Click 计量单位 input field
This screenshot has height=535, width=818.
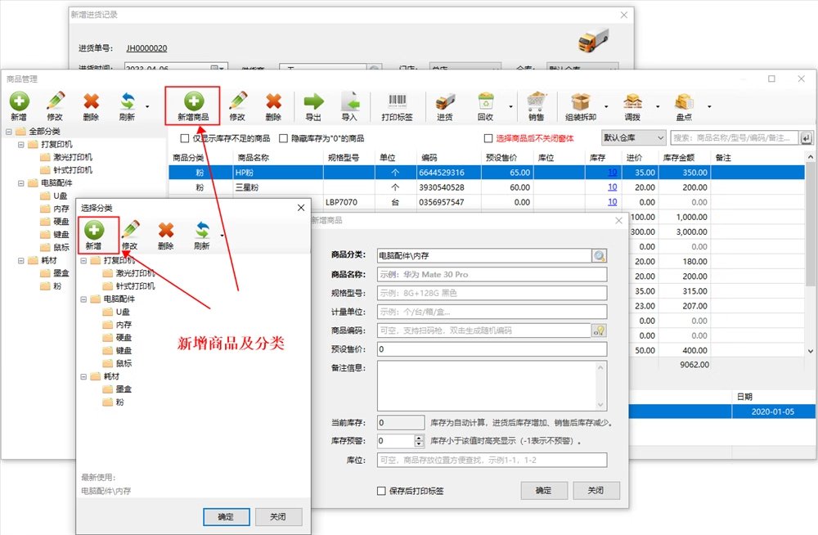pyautogui.click(x=492, y=312)
